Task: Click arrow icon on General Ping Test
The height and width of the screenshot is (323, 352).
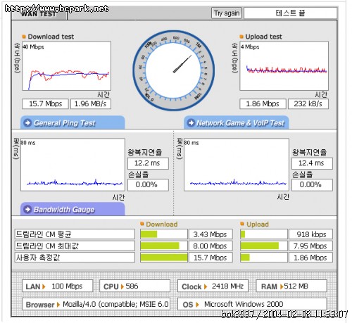Action: (27, 122)
